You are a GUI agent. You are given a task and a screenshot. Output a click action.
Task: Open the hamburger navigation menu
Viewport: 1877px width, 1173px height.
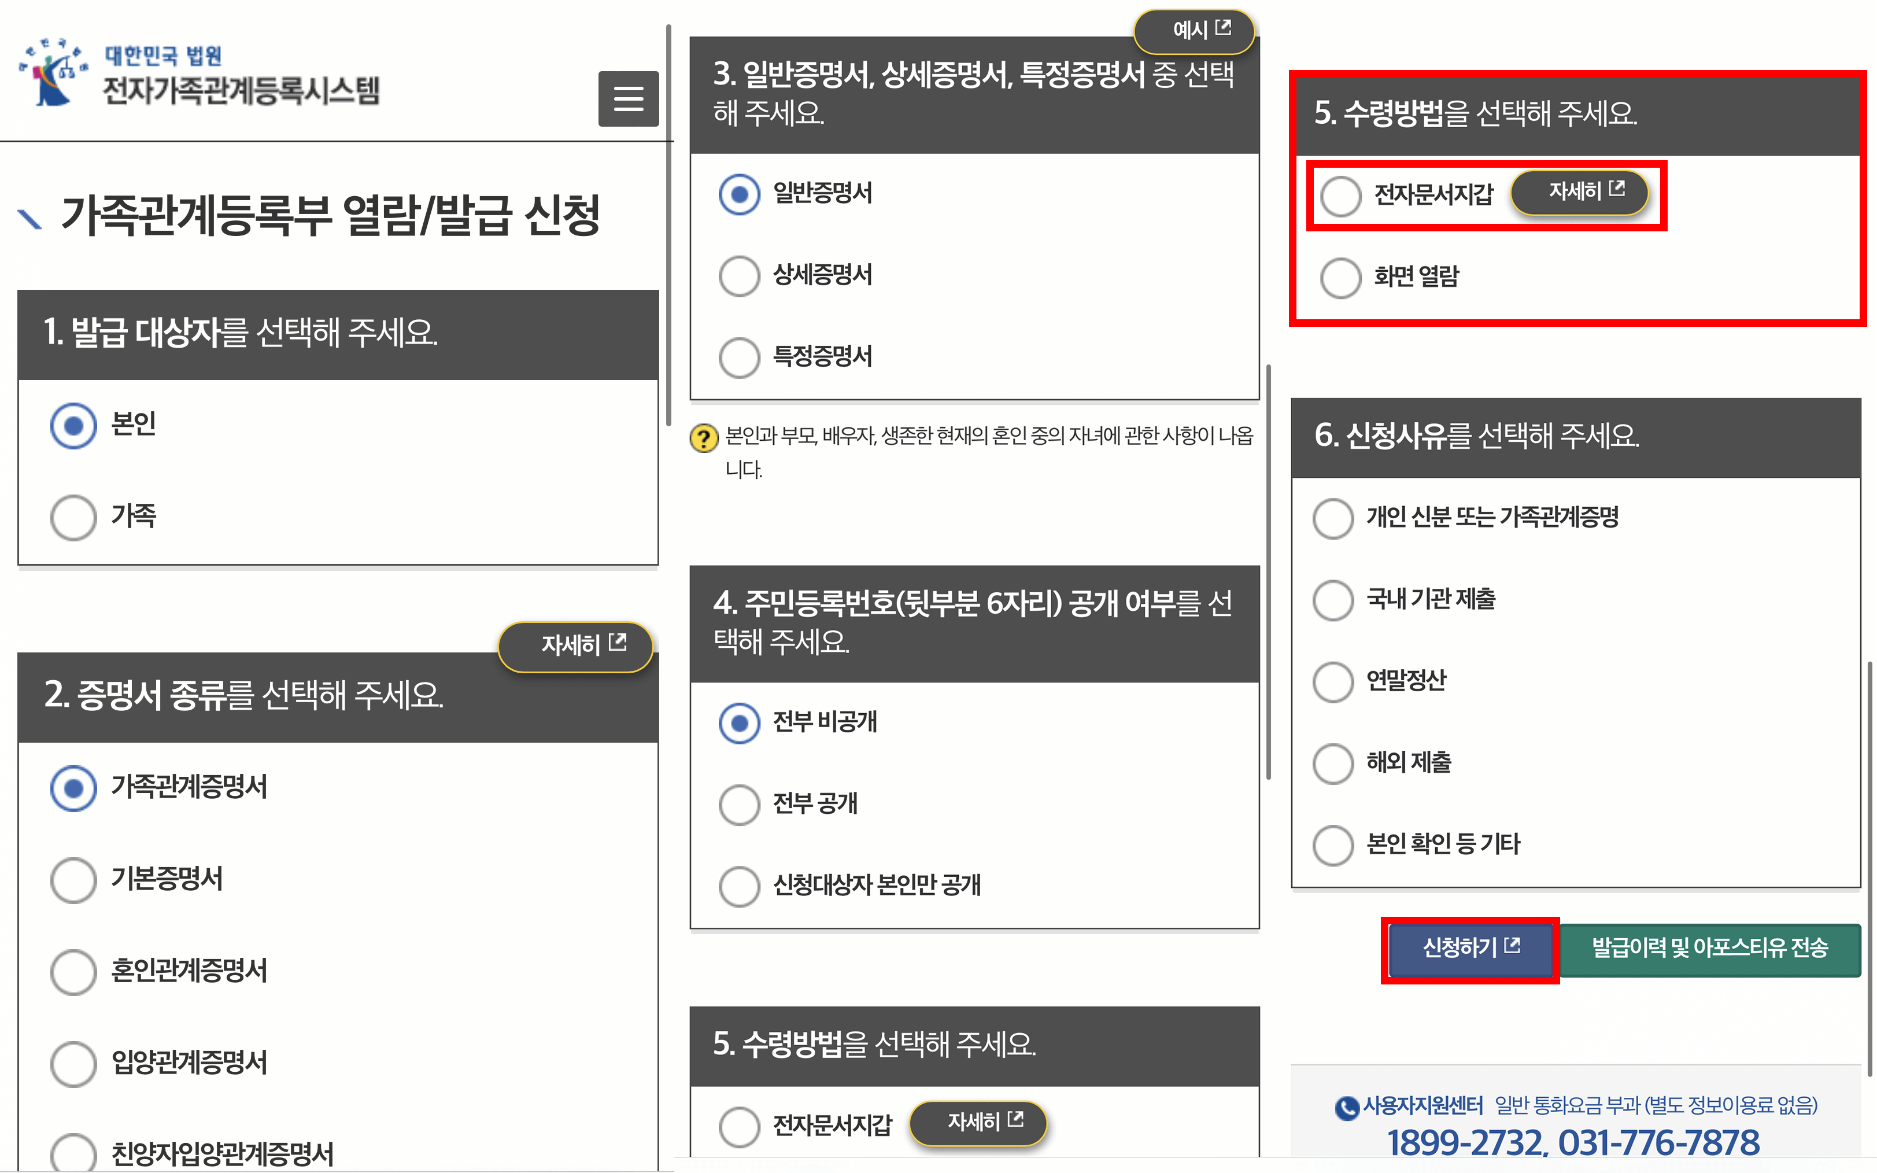pyautogui.click(x=628, y=98)
